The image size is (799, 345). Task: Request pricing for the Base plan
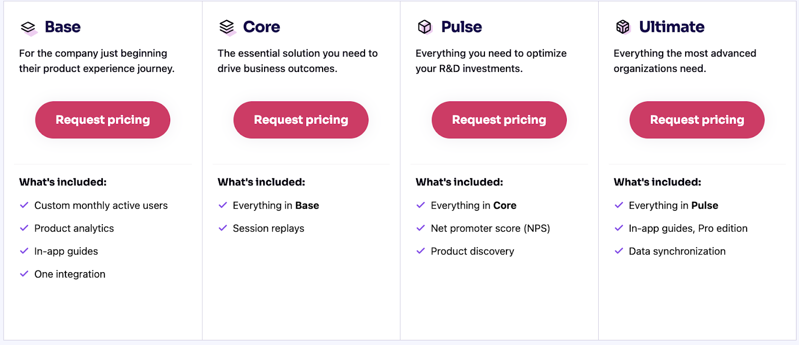pyautogui.click(x=103, y=120)
